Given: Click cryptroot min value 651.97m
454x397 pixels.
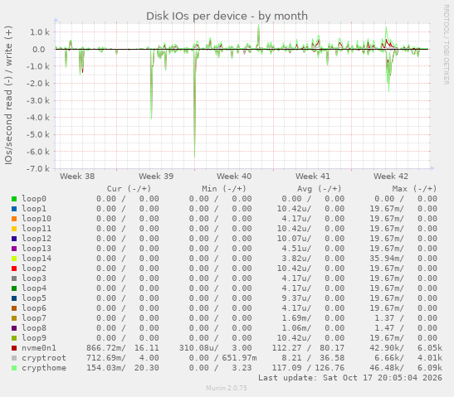Looking at the screenshot, I should pos(239,358).
